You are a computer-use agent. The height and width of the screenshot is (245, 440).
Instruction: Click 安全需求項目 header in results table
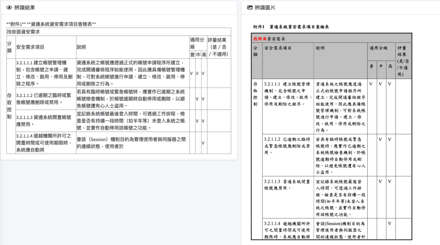click(46, 47)
